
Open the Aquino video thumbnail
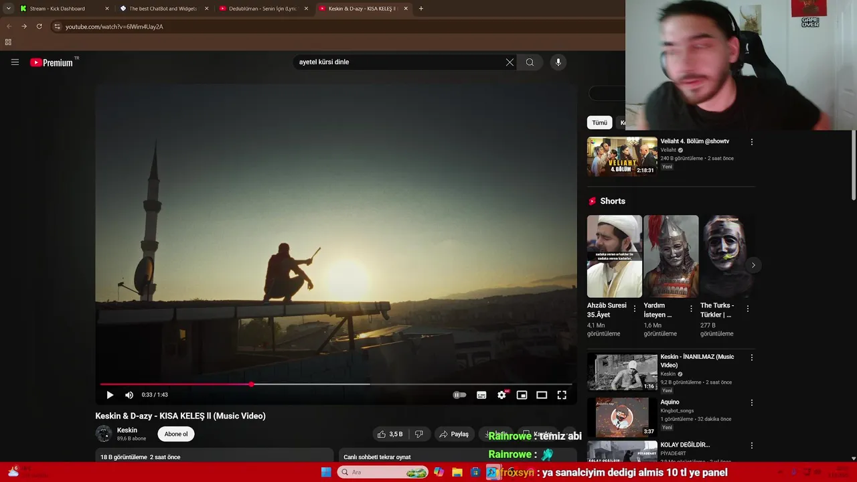(622, 417)
